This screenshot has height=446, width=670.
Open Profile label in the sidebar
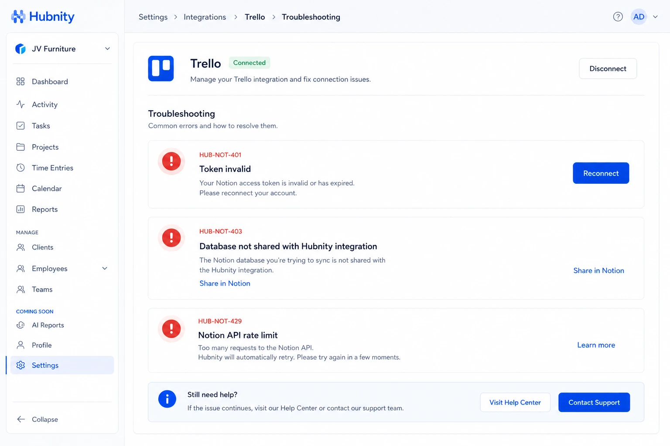coord(41,345)
